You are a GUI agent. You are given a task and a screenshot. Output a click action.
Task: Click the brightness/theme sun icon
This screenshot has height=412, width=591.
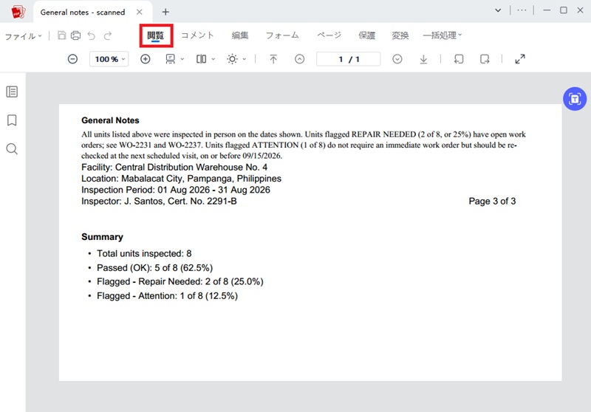click(232, 59)
